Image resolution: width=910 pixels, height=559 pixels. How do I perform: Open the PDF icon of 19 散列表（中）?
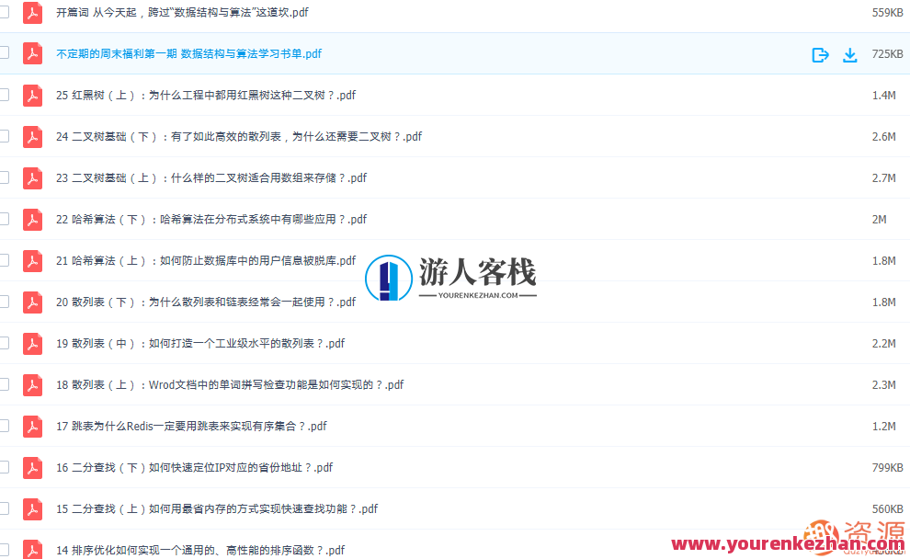(x=32, y=343)
